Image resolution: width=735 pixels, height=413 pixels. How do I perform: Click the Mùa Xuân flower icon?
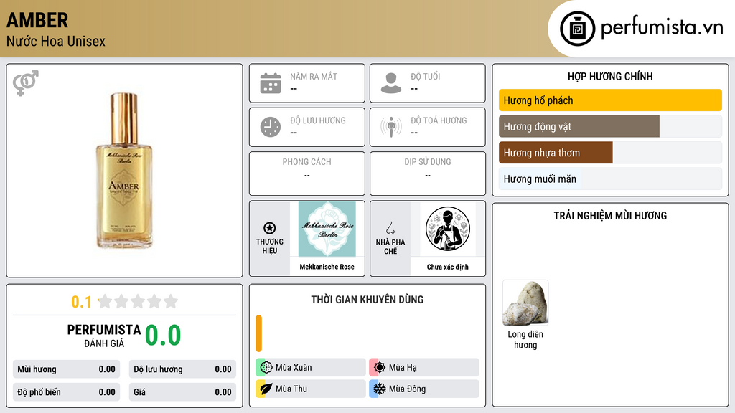266,368
